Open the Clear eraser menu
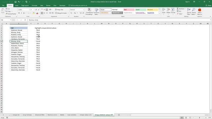The image size is (212, 119). [x=180, y=14]
